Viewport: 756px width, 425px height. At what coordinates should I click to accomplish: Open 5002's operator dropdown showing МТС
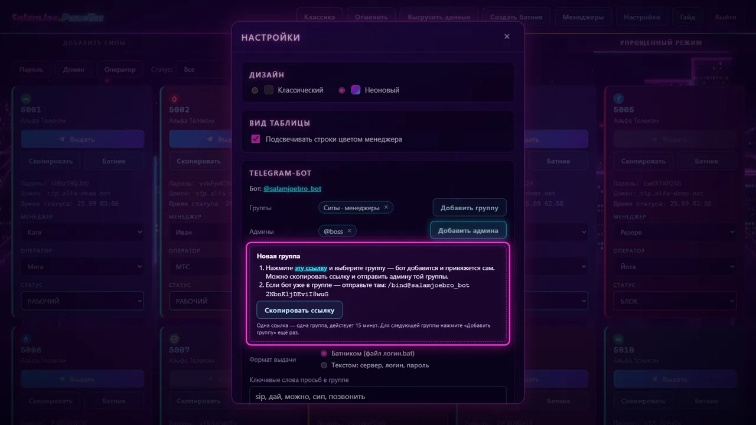[x=201, y=267]
